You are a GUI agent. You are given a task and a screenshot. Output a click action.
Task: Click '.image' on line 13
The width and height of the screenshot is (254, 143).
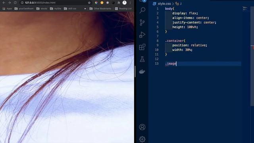coord(171,64)
